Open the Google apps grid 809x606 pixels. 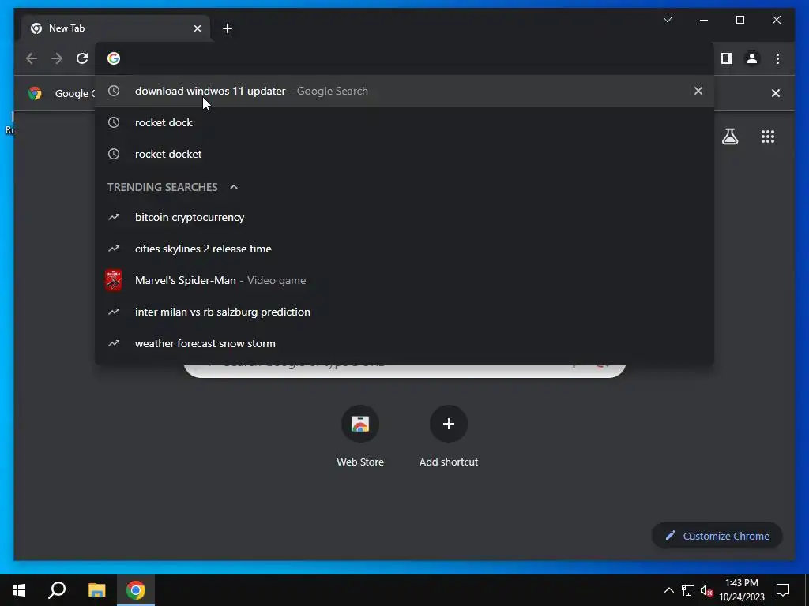pos(768,137)
